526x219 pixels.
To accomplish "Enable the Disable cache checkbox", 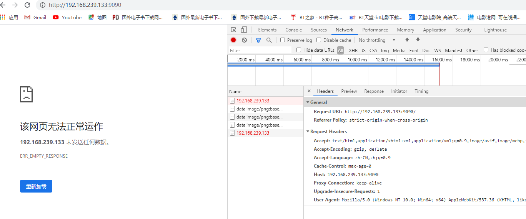I will (x=319, y=40).
